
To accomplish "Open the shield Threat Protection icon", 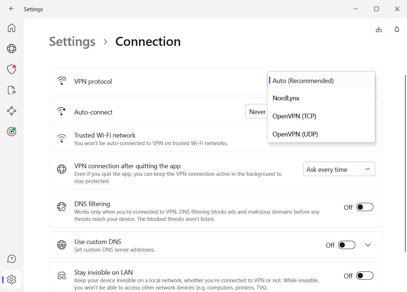I will [12, 69].
